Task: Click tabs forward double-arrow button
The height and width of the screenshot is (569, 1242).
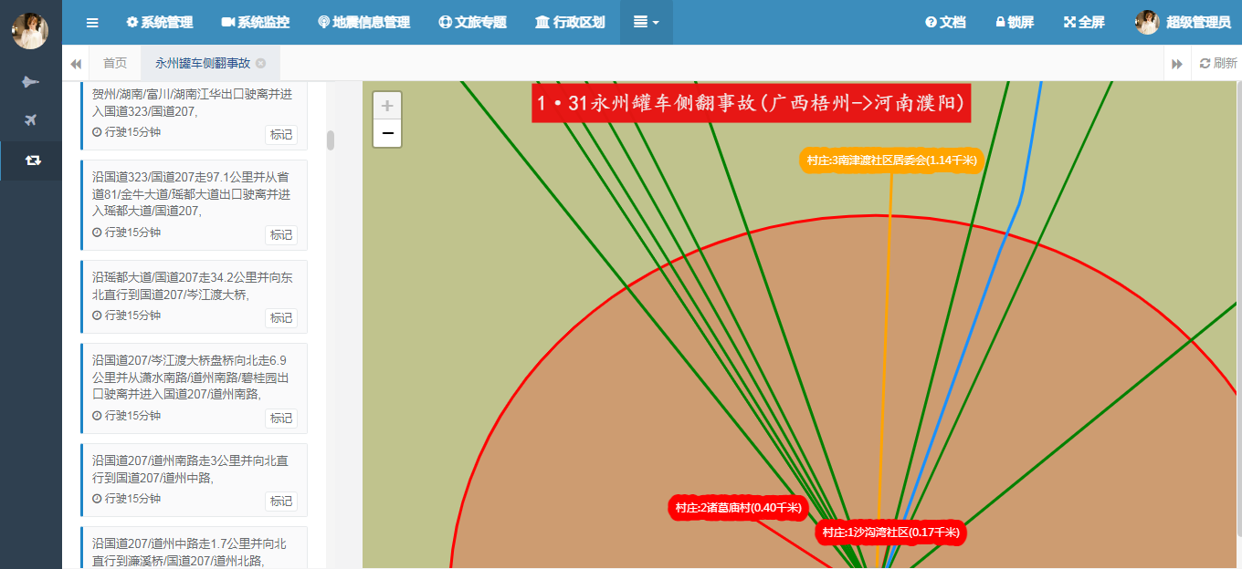Action: tap(1177, 64)
